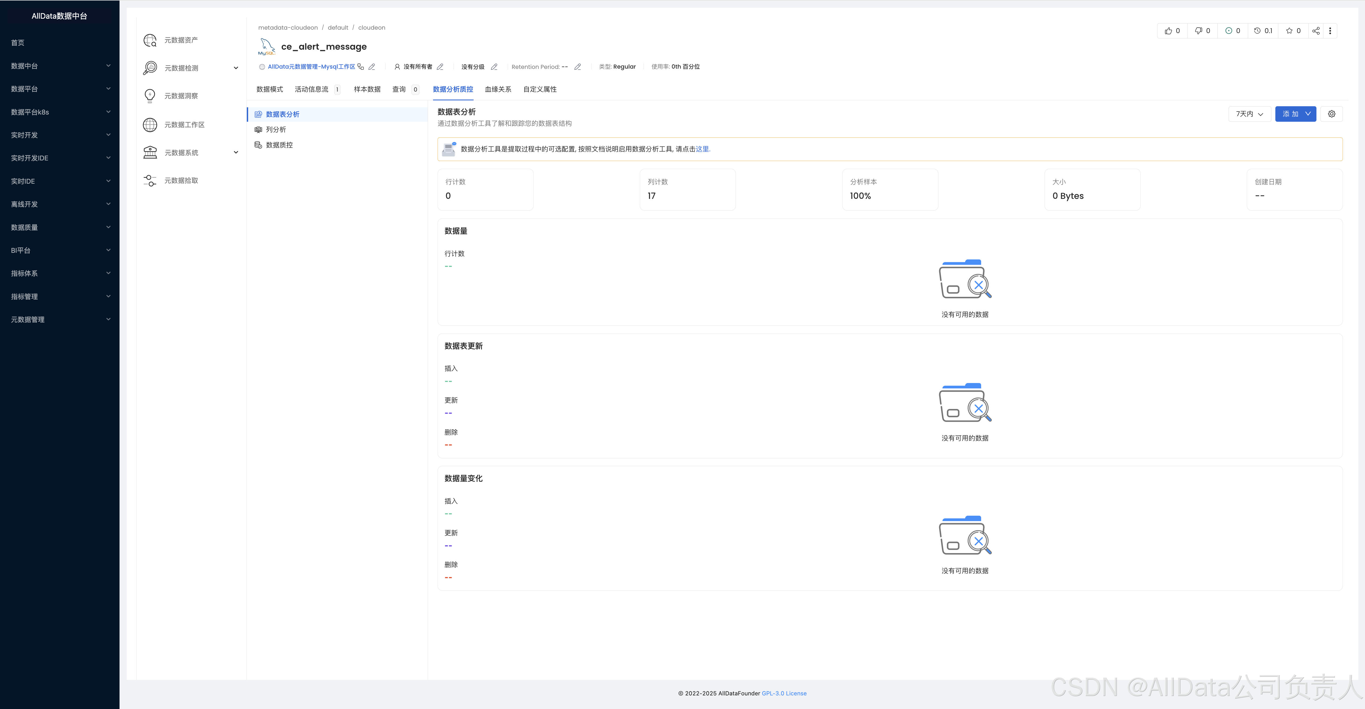Open the 7天内 time range dropdown
This screenshot has height=709, width=1365.
1249,114
